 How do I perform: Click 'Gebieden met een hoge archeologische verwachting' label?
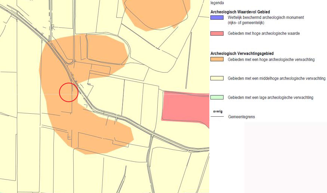tap(271, 59)
